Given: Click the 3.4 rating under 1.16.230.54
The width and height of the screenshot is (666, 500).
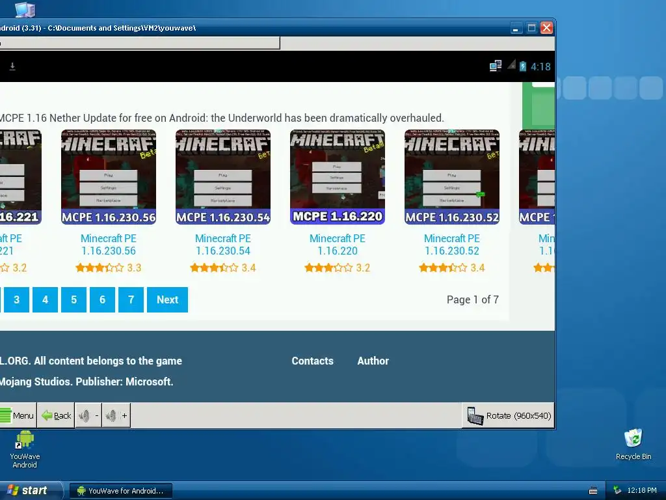Looking at the screenshot, I should click(x=223, y=268).
